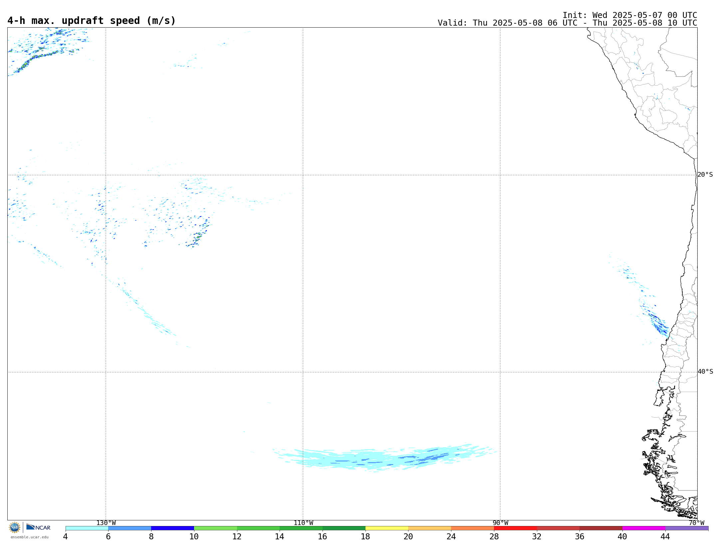Click the light orange 20-24 colorbar segment
Screen dimensions: 719x541
coord(430,528)
